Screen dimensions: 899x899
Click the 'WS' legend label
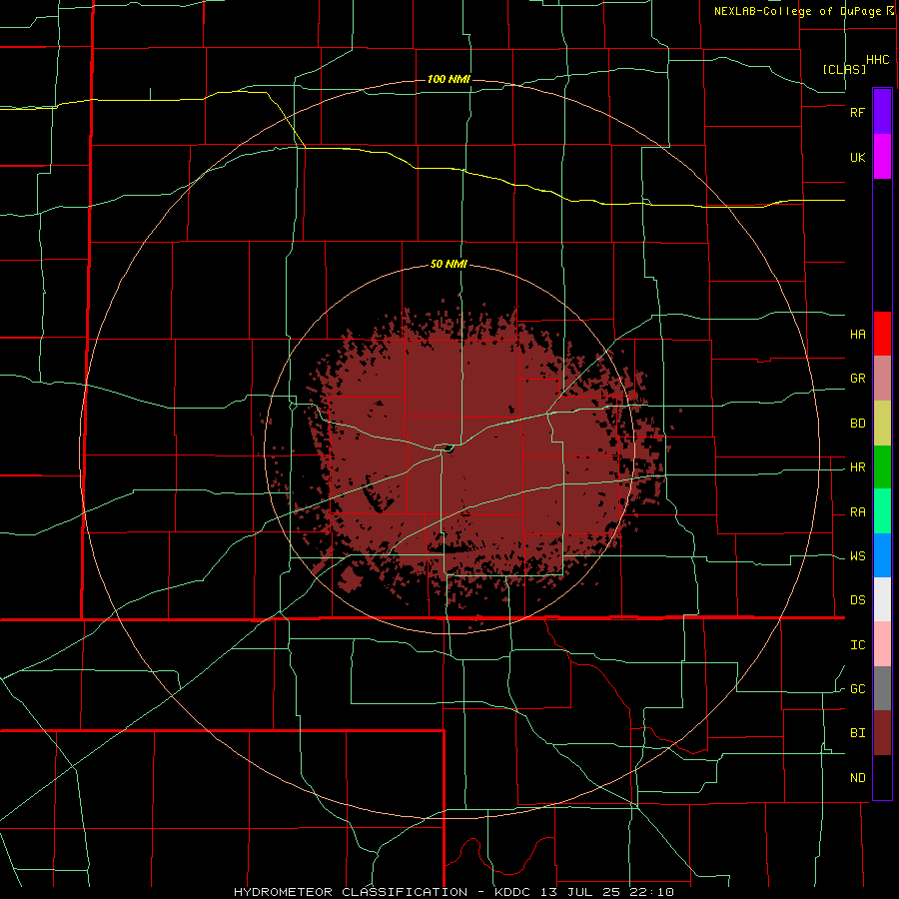point(857,555)
